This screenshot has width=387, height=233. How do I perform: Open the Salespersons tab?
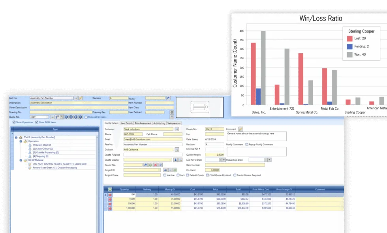tap(174, 123)
